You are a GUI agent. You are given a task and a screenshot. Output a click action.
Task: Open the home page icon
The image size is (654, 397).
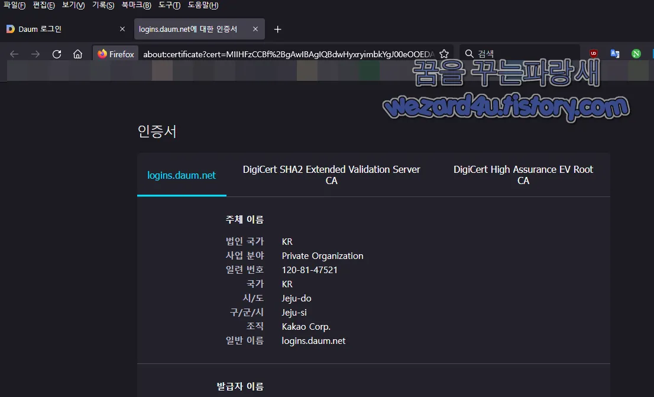77,54
